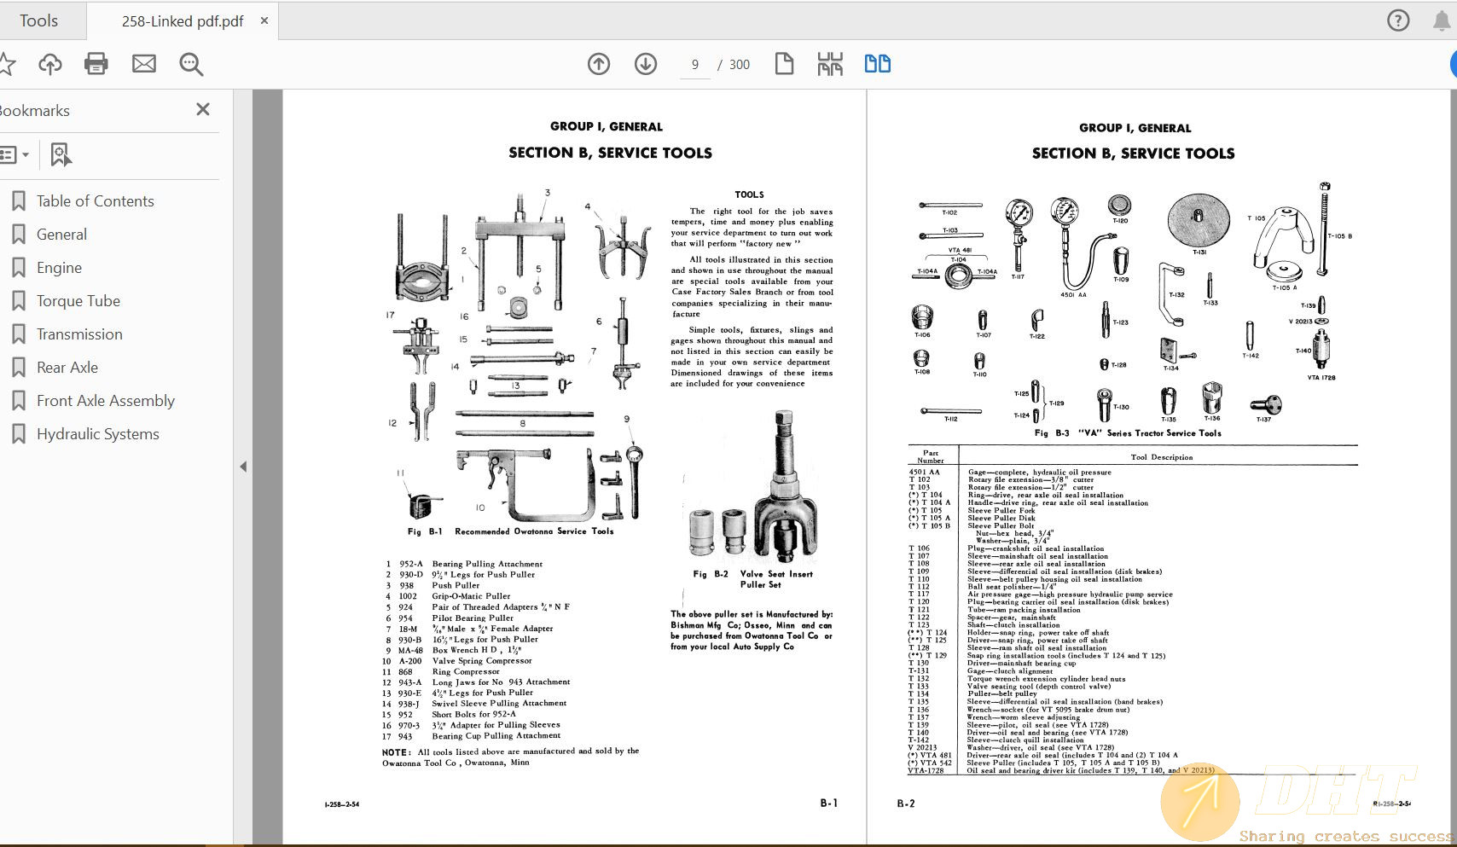Open notifications bell icon
The image size is (1457, 847).
click(x=1442, y=20)
